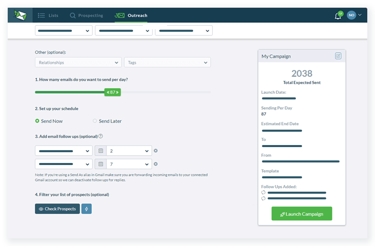Switch to the Outreach tab

tap(131, 15)
